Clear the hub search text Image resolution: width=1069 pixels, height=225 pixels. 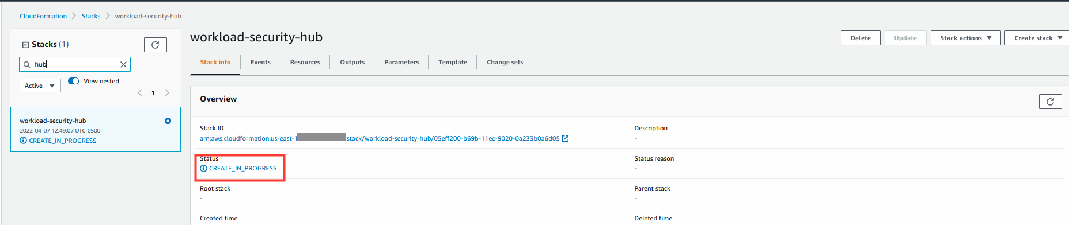(x=123, y=64)
